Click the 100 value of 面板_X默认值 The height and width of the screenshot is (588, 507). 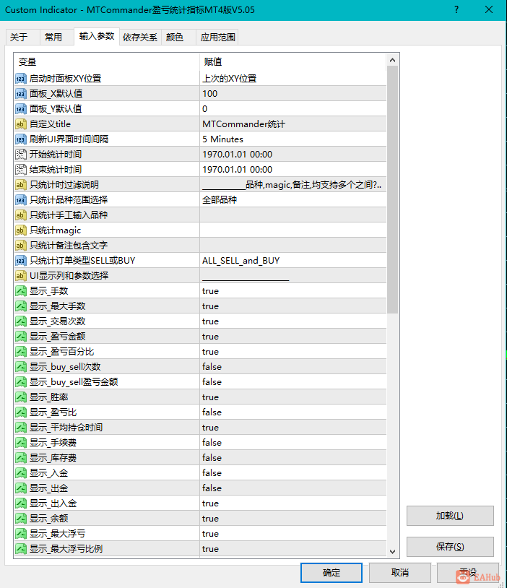click(x=293, y=94)
